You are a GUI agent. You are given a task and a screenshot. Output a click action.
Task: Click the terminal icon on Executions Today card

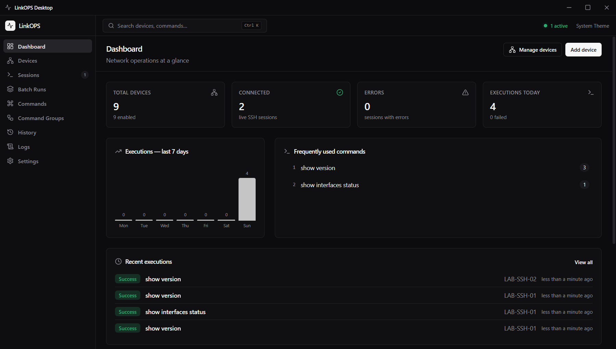coord(591,92)
